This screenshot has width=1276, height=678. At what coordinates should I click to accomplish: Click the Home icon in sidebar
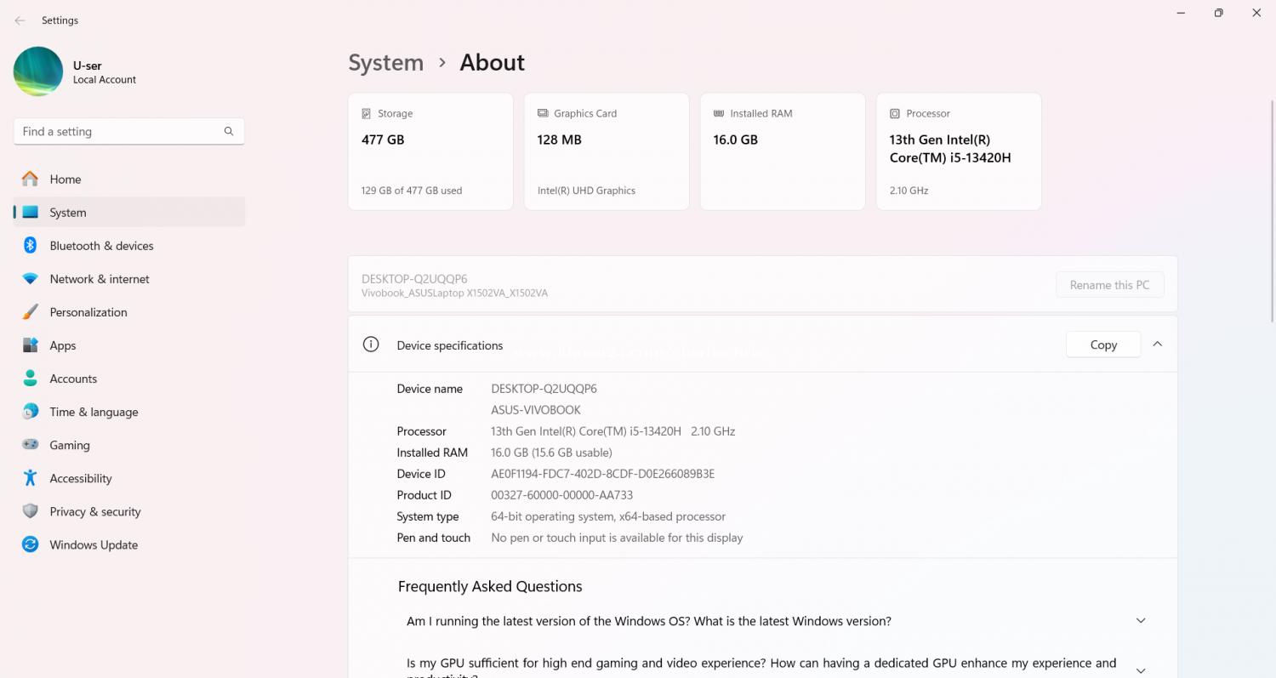[x=31, y=179]
